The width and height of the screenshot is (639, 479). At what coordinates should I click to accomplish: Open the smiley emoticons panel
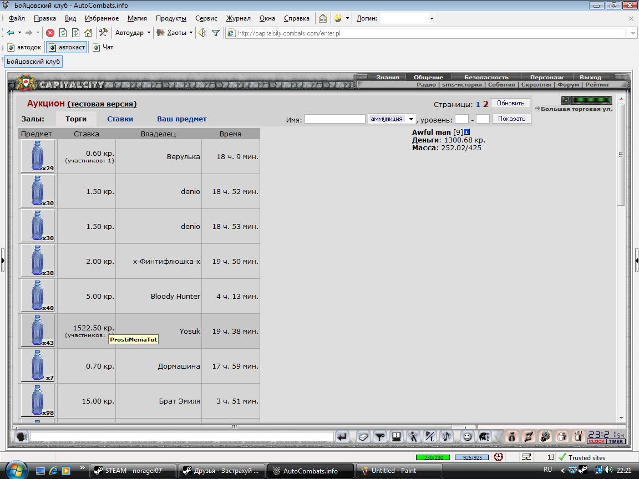pyautogui.click(x=467, y=437)
